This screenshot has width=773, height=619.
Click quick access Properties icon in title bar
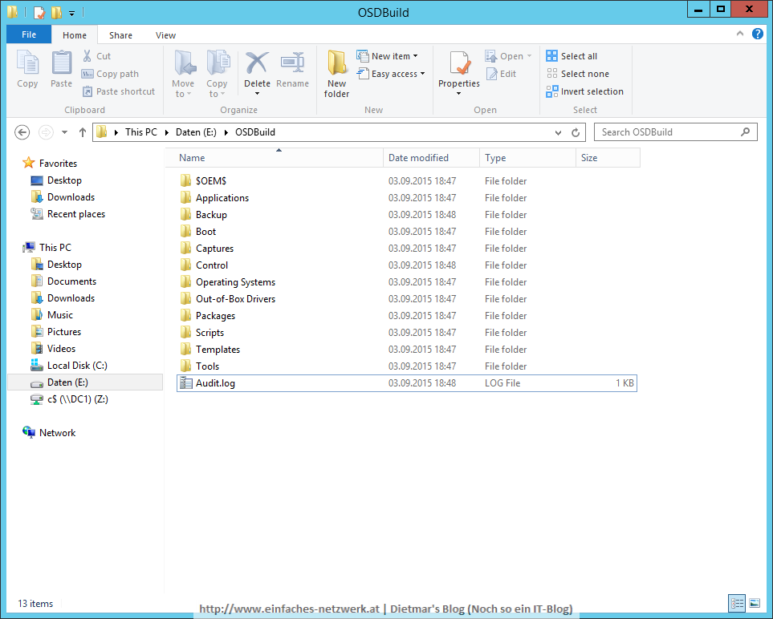click(39, 12)
